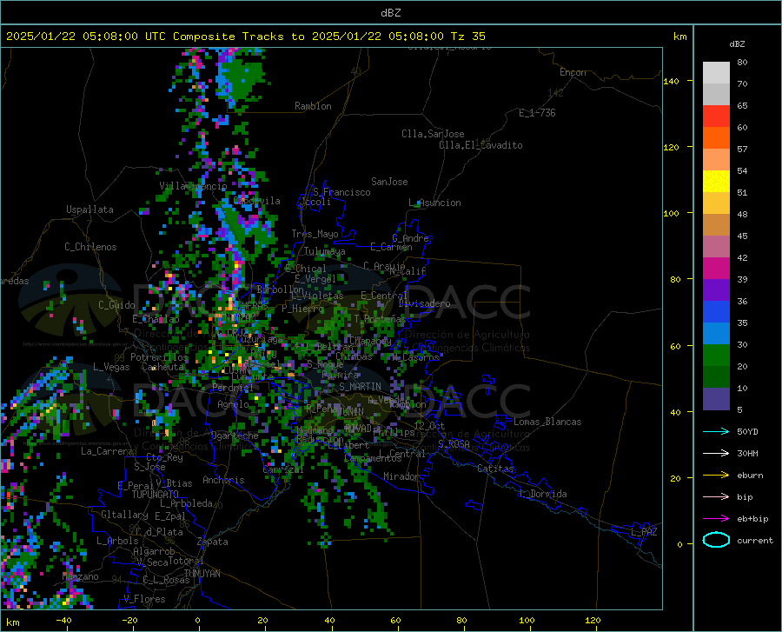Click the 'Villavicencio' map label
The height and width of the screenshot is (632, 782).
coord(193,186)
